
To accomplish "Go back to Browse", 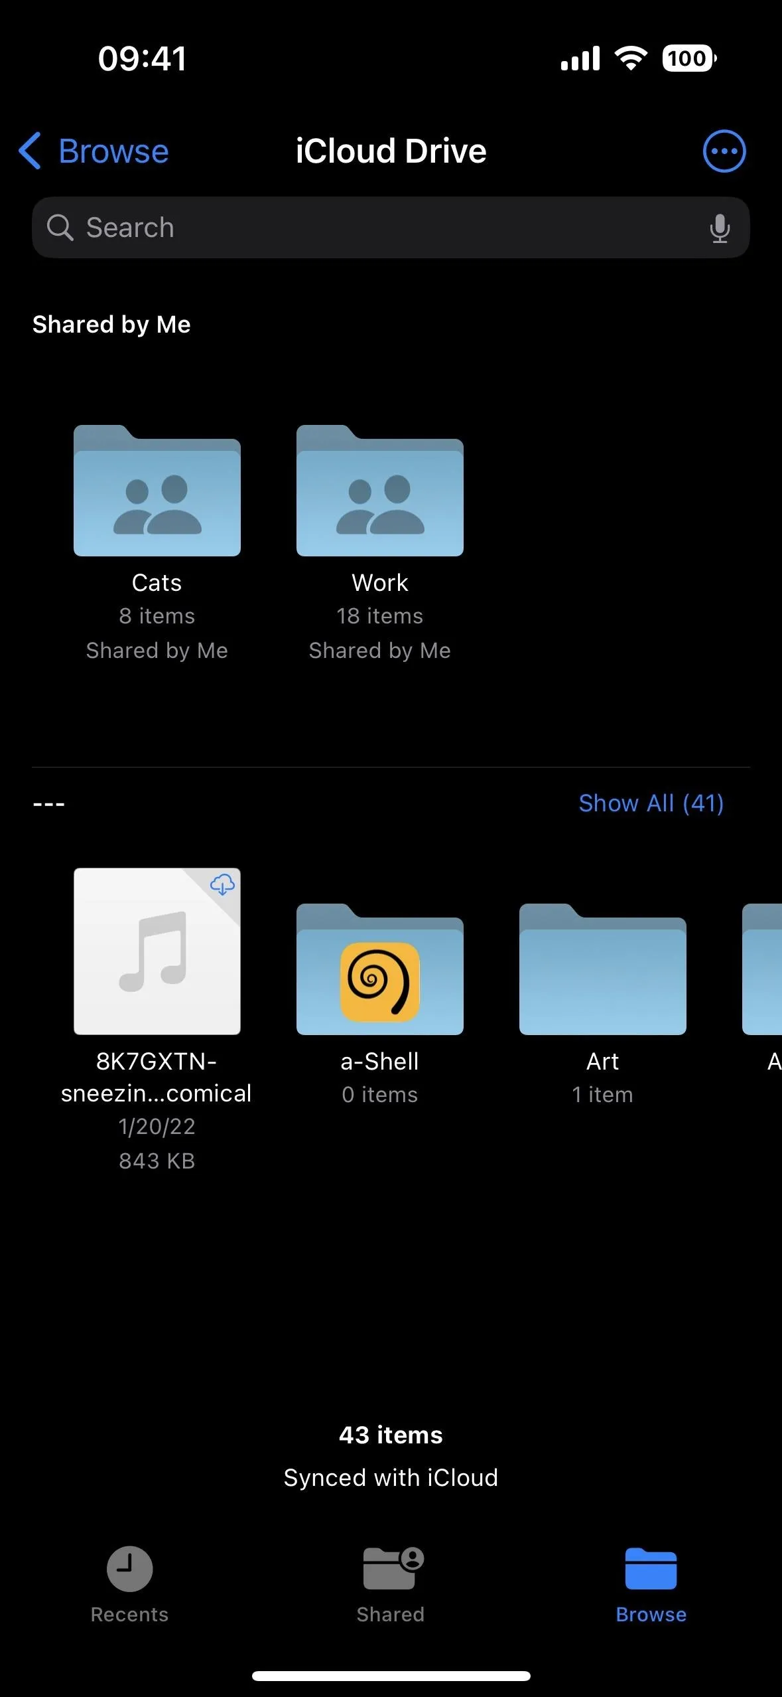I will (x=94, y=151).
